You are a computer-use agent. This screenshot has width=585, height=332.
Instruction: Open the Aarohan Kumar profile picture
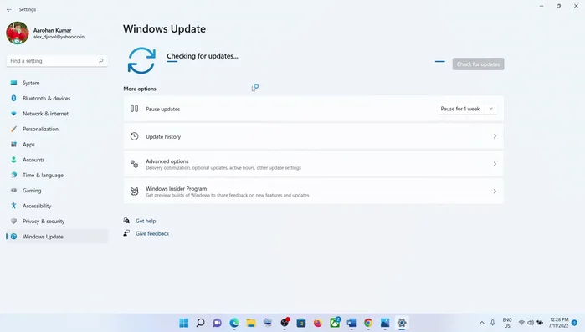[x=18, y=33]
